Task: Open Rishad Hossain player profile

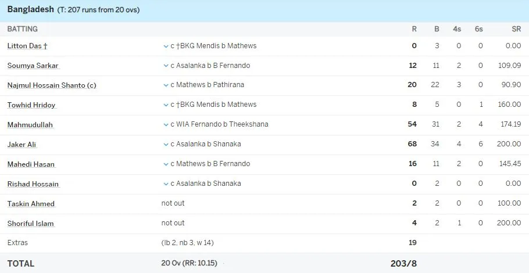Action: point(33,184)
